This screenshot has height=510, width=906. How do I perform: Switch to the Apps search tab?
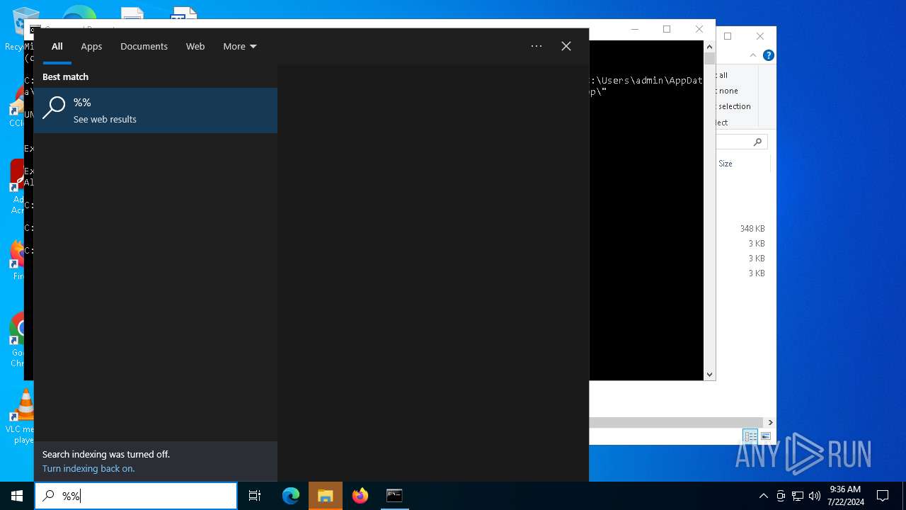tap(91, 46)
